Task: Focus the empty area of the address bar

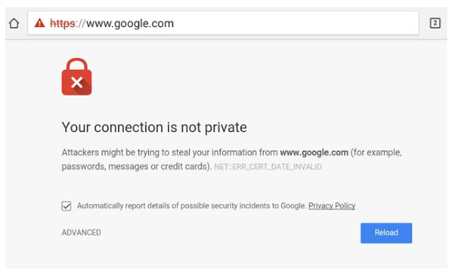Action: (296, 23)
